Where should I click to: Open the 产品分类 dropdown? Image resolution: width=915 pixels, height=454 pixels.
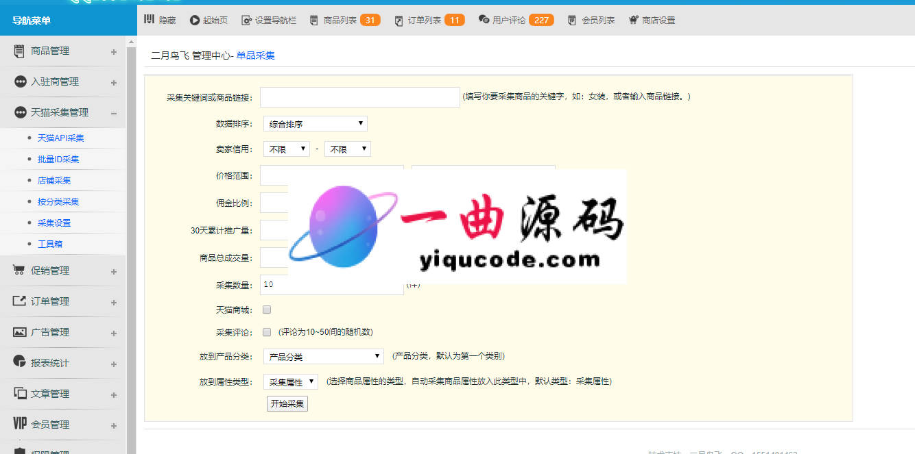click(x=323, y=357)
